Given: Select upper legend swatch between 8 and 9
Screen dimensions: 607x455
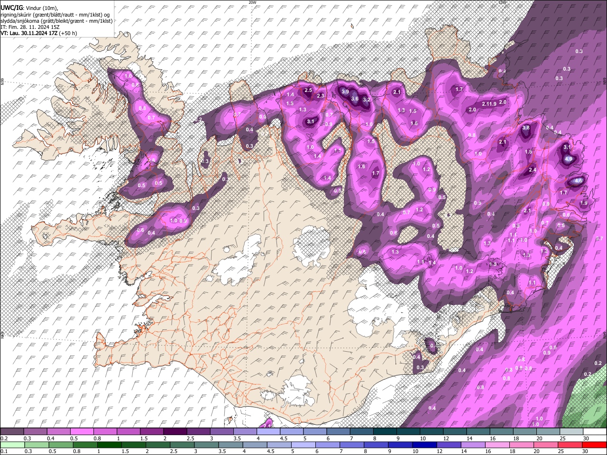Looking at the screenshot, I should [385, 431].
